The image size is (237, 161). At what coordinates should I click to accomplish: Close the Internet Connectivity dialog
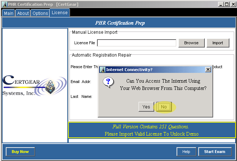(208, 70)
